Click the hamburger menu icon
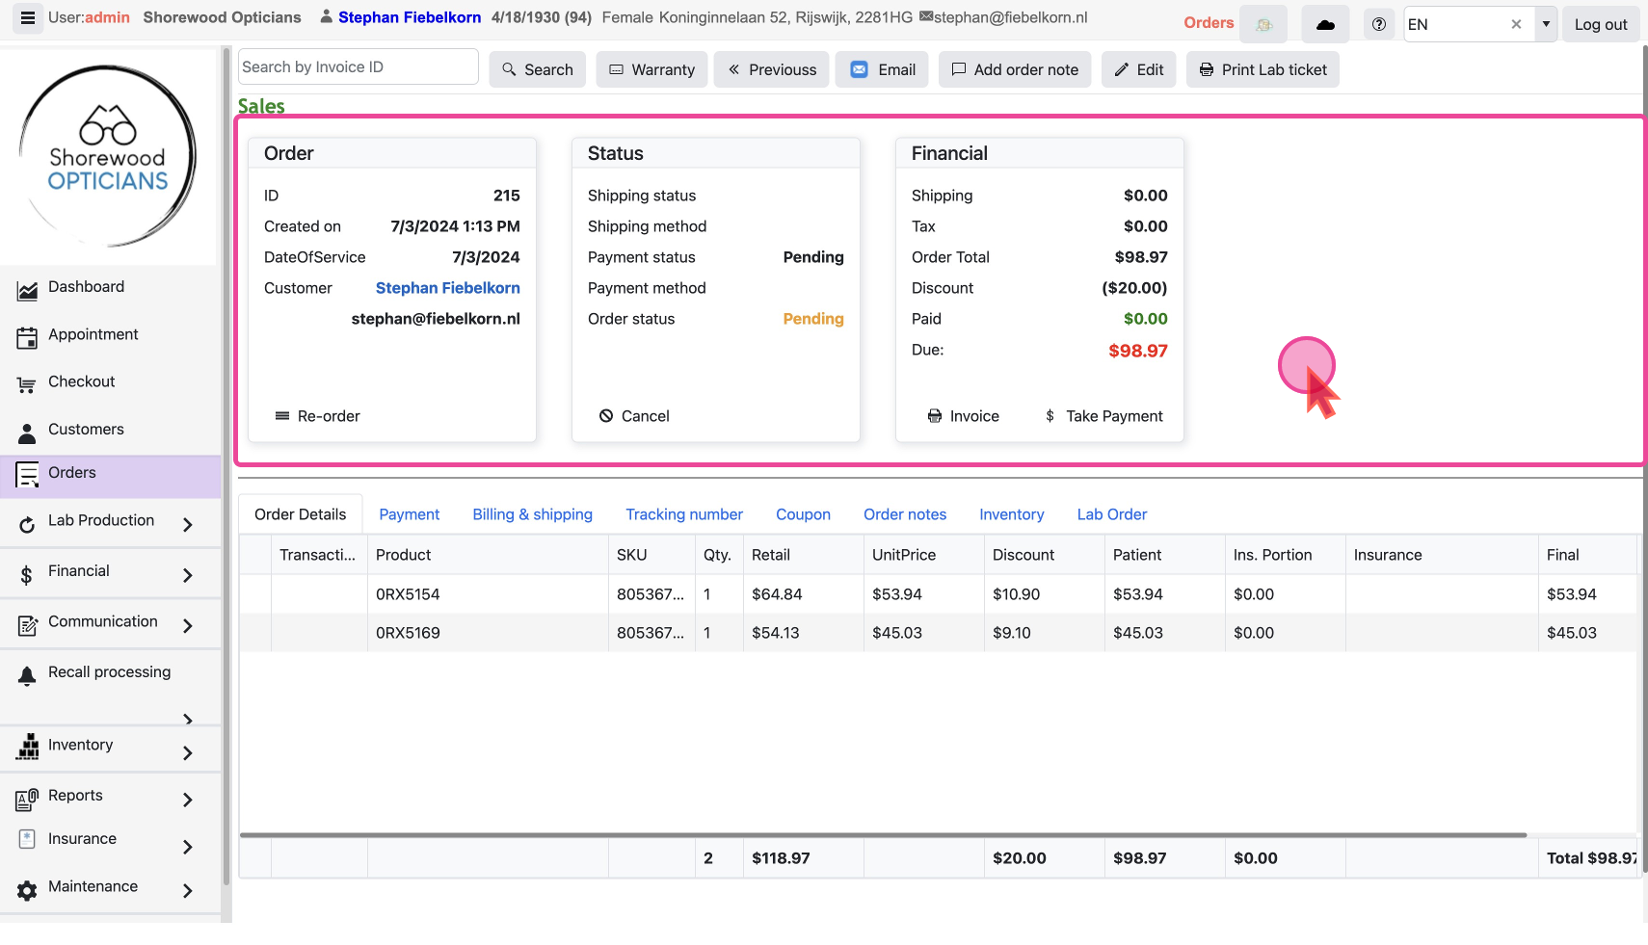 (x=27, y=18)
